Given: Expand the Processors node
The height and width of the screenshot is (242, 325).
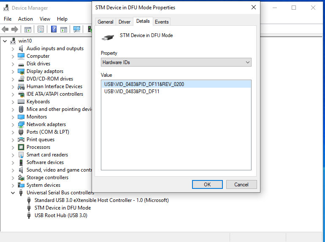Looking at the screenshot, I should pyautogui.click(x=13, y=148).
